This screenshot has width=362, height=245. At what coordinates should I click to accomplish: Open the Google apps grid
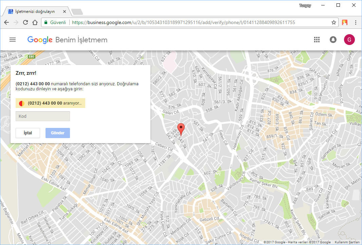coord(317,40)
